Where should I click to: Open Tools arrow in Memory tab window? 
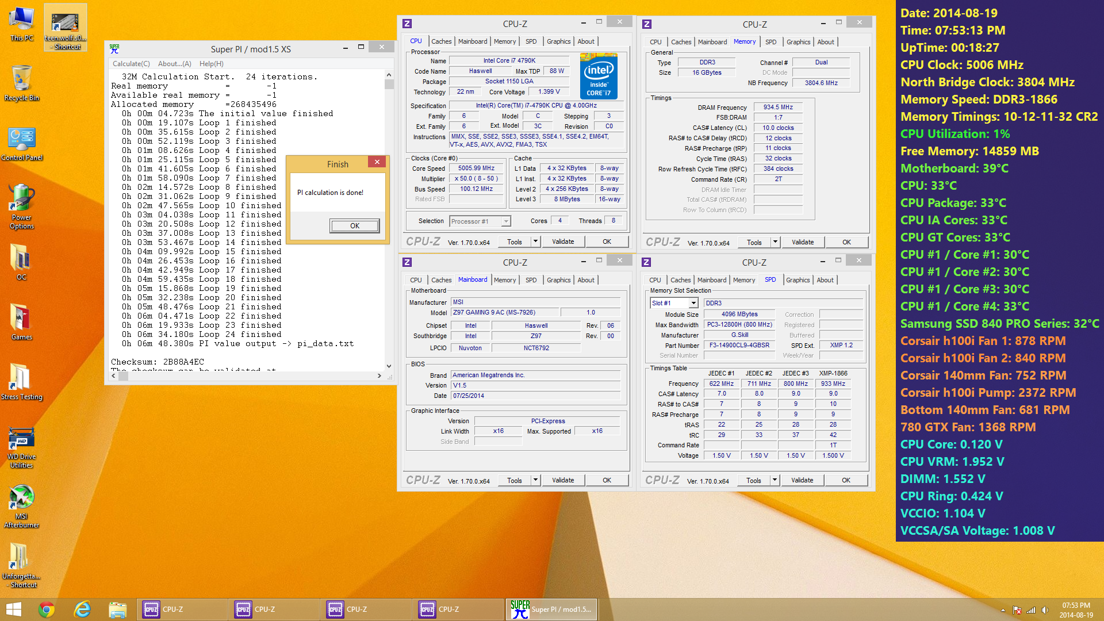pos(775,242)
